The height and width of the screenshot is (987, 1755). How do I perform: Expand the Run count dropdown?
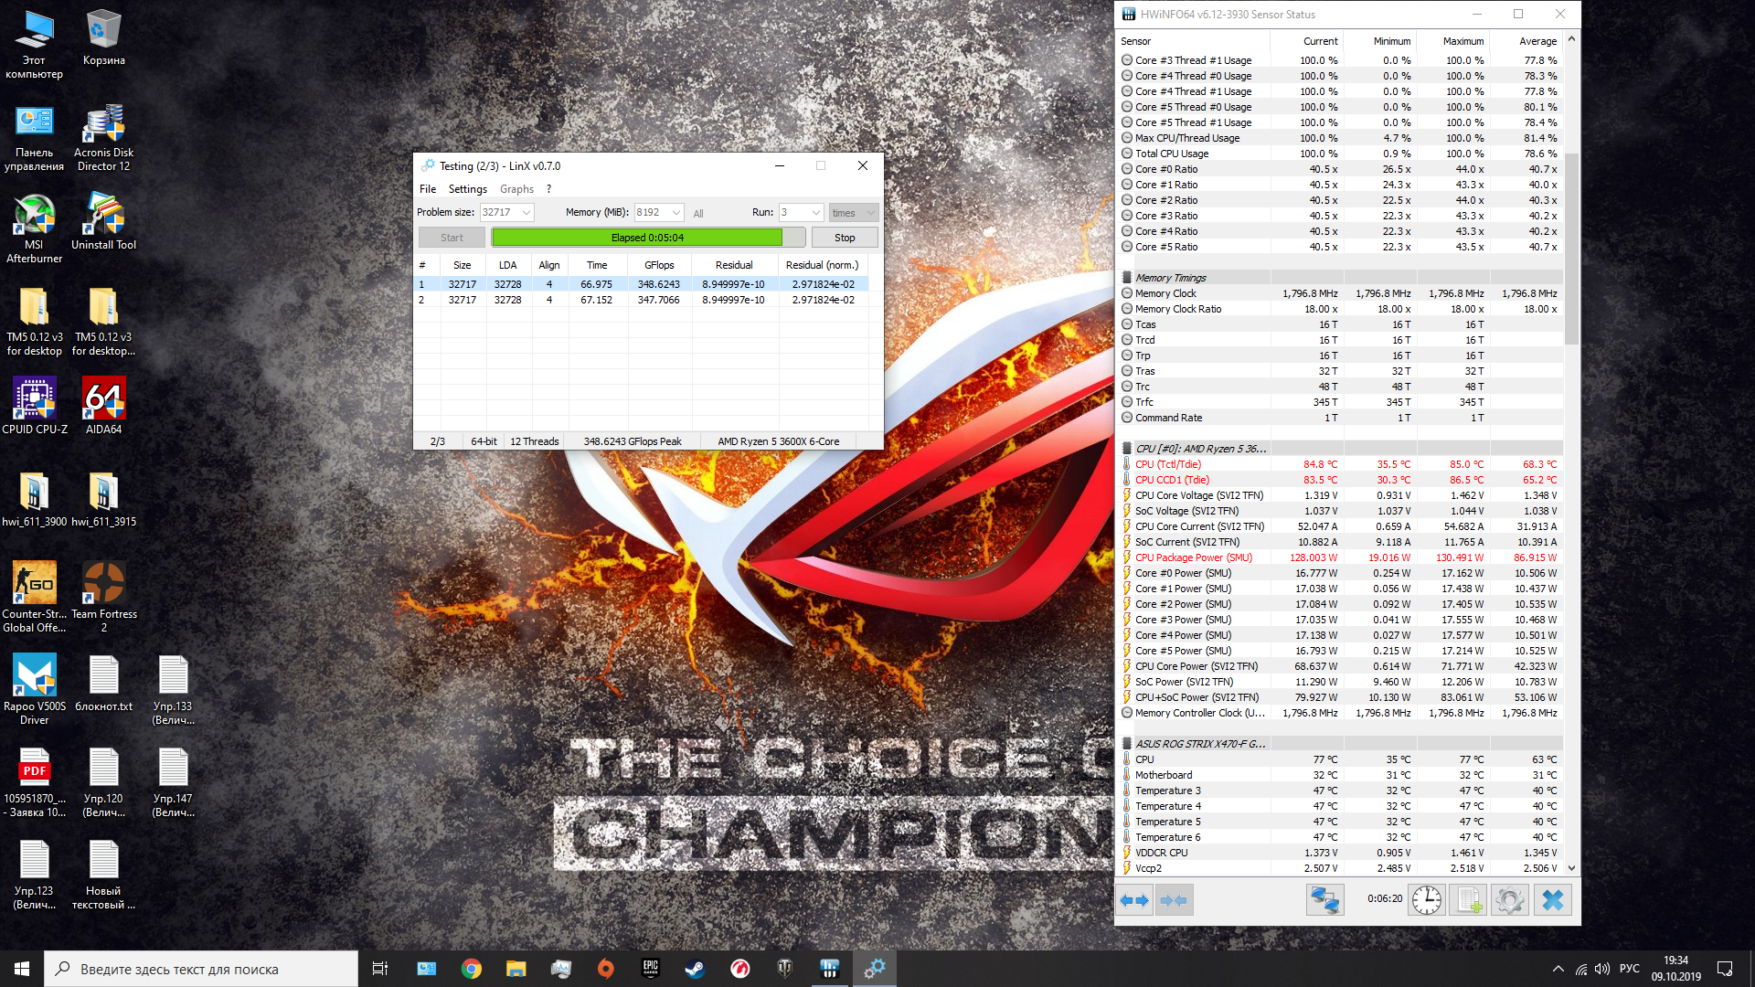[815, 213]
